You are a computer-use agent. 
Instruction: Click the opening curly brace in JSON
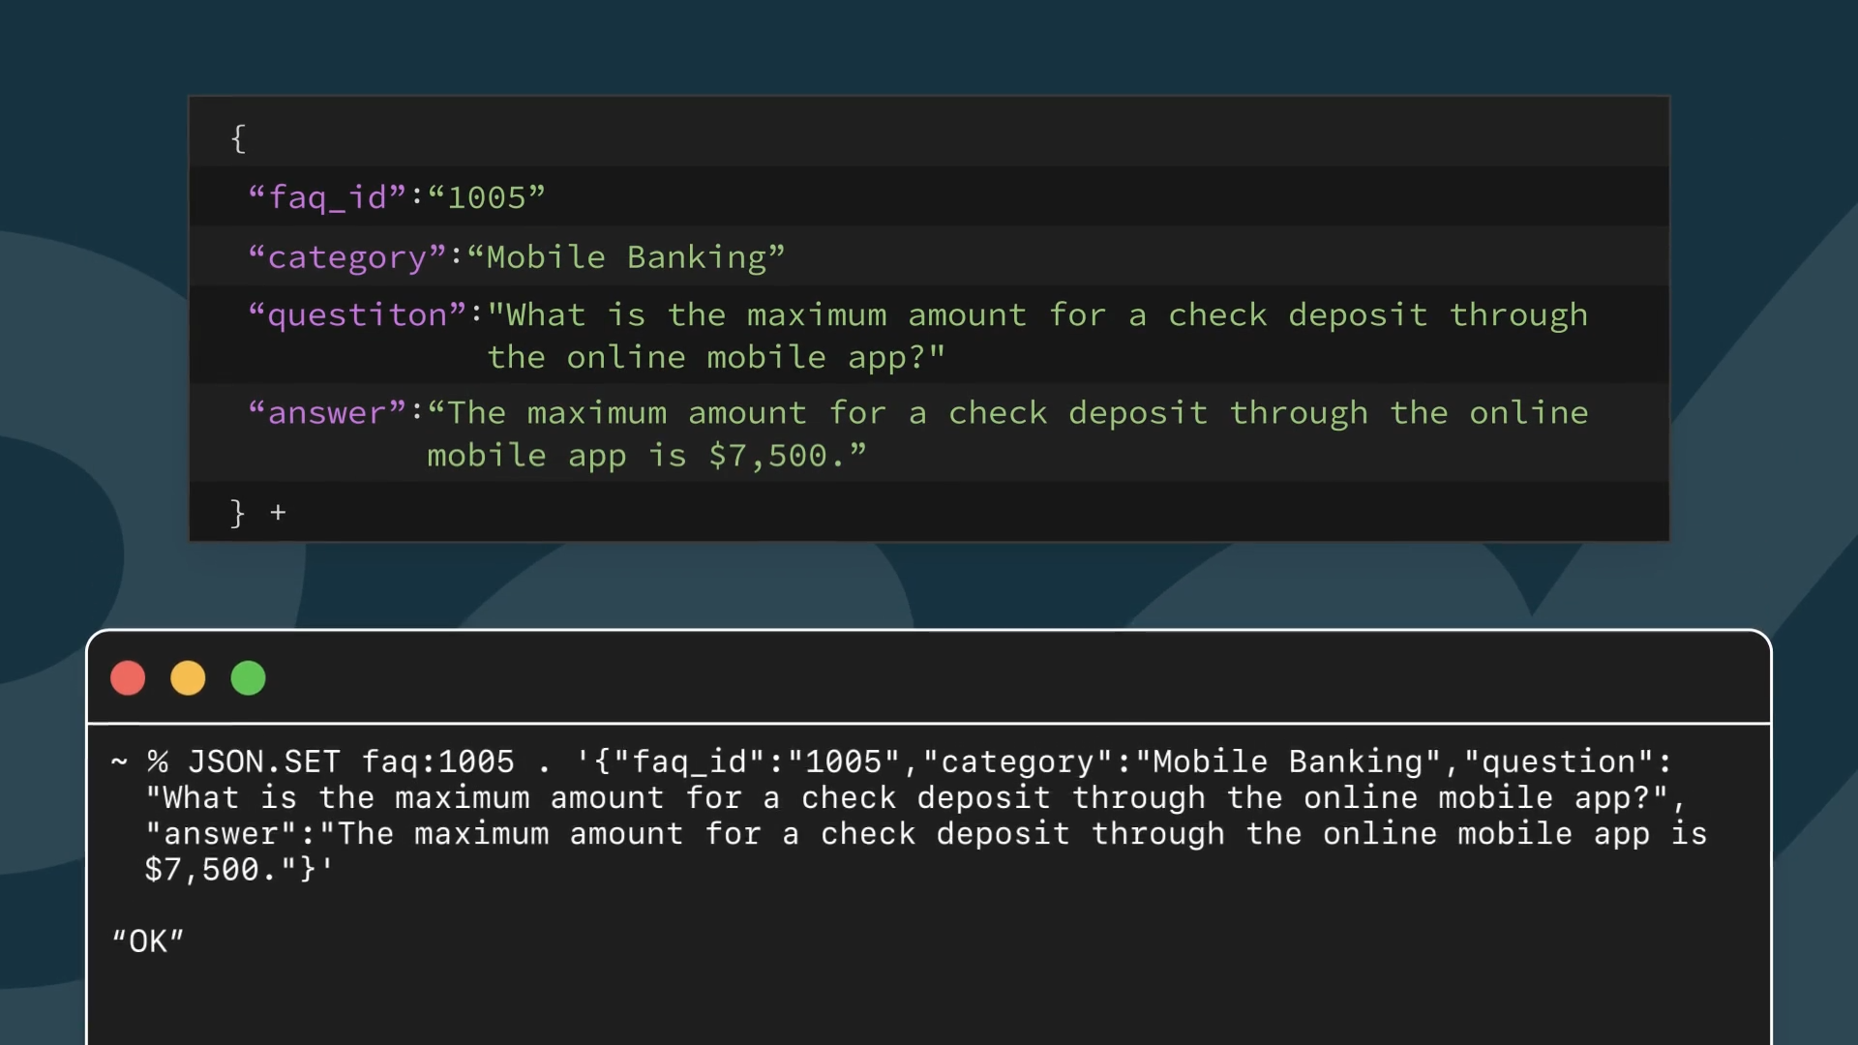(238, 138)
